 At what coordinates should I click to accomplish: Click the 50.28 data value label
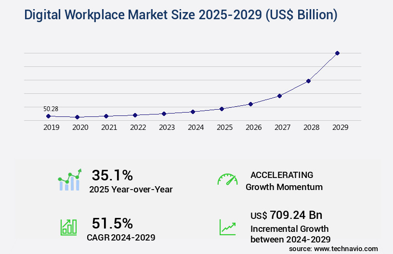click(x=51, y=109)
